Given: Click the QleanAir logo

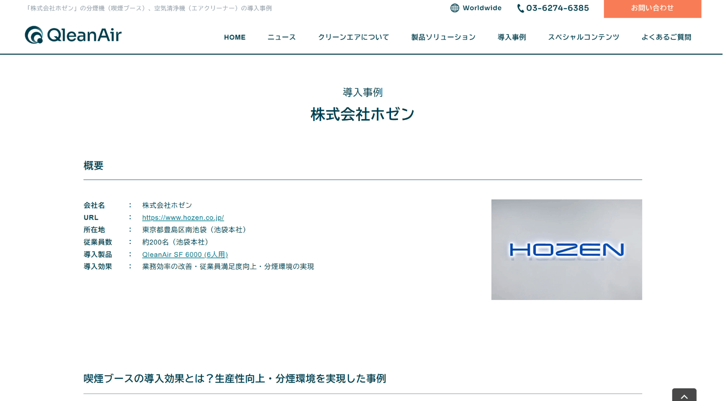Looking at the screenshot, I should tap(73, 35).
